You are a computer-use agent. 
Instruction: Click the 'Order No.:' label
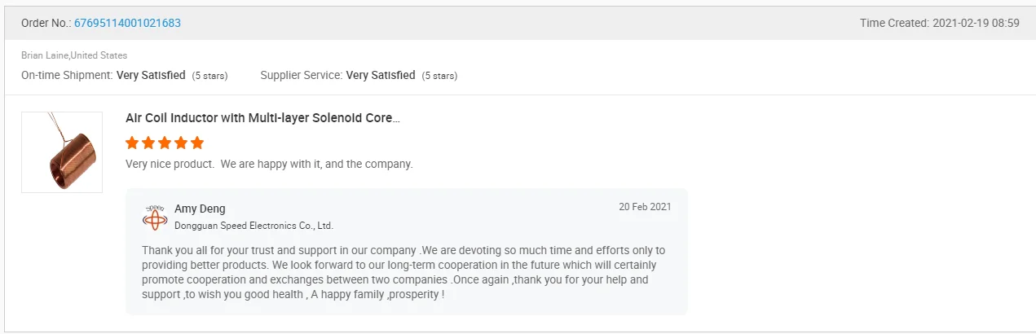[x=46, y=23]
